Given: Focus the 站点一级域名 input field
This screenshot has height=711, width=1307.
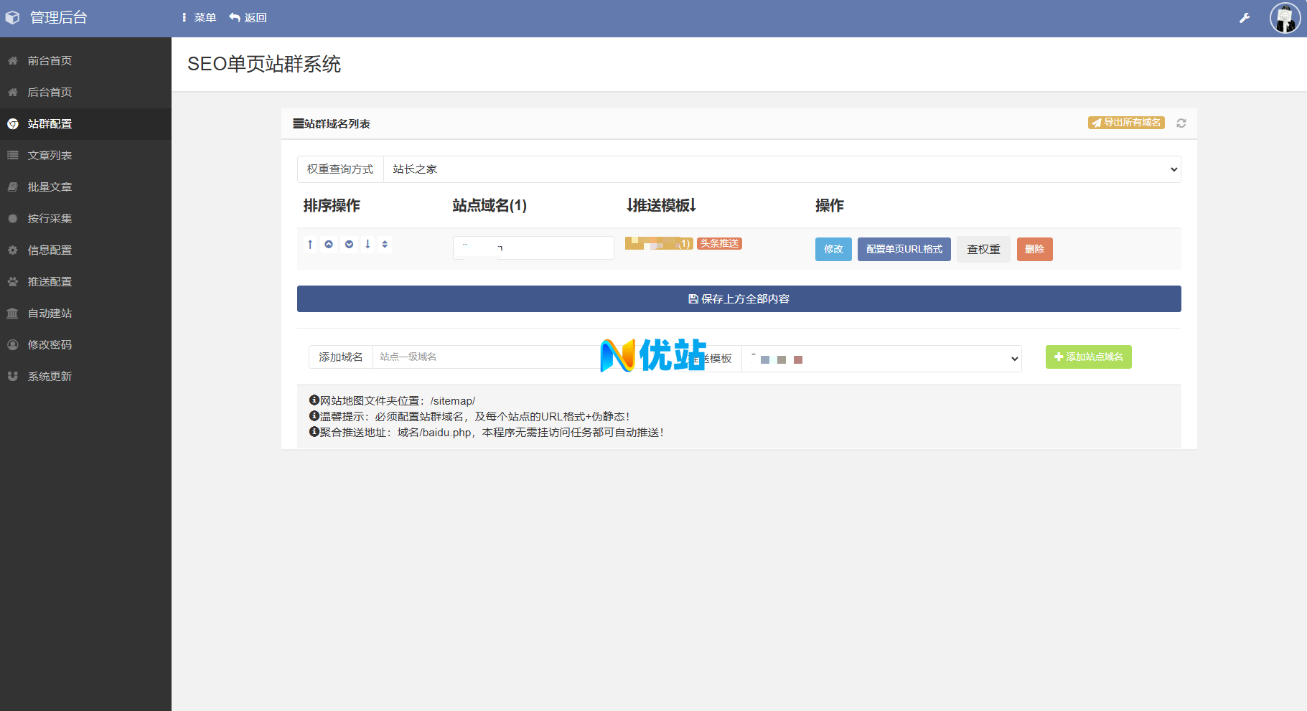Looking at the screenshot, I should pyautogui.click(x=484, y=357).
